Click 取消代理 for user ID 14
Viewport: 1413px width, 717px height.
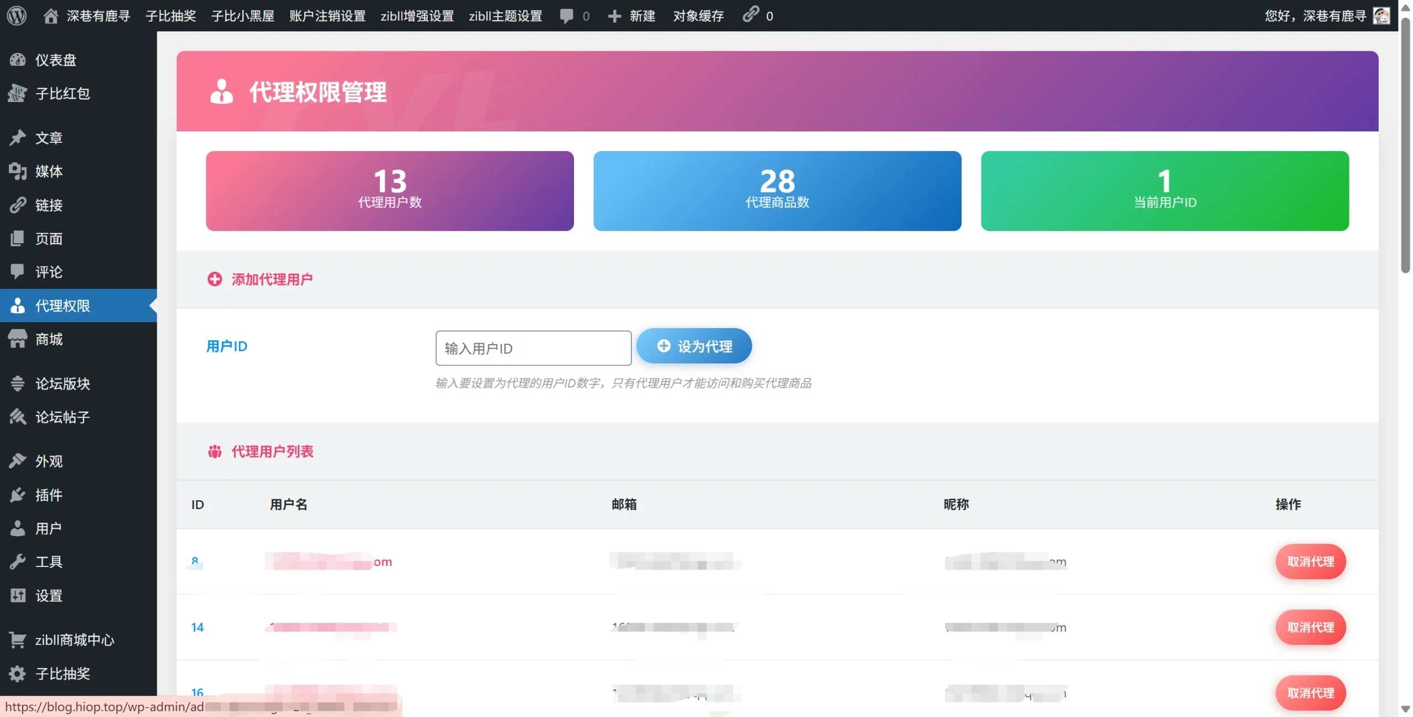coord(1310,627)
